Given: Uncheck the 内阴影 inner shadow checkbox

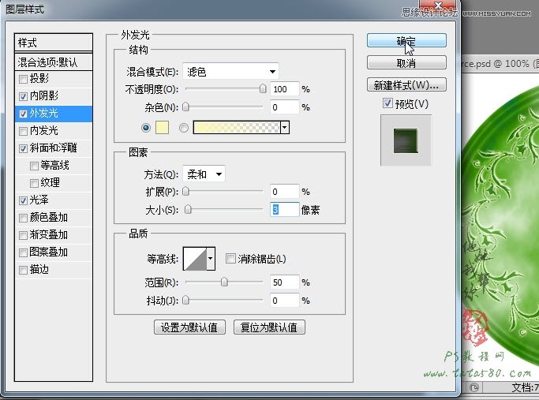Looking at the screenshot, I should click(23, 96).
